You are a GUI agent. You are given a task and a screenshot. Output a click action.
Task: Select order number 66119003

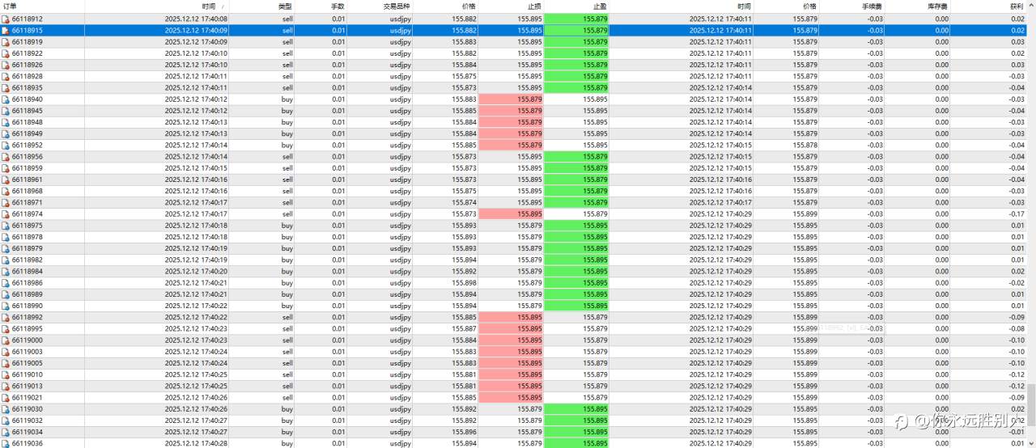28,352
